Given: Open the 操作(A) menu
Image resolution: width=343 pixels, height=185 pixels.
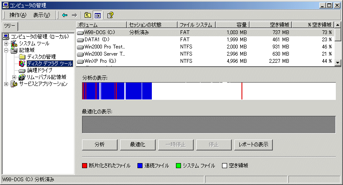Looking at the screenshot, I should coord(18,15).
